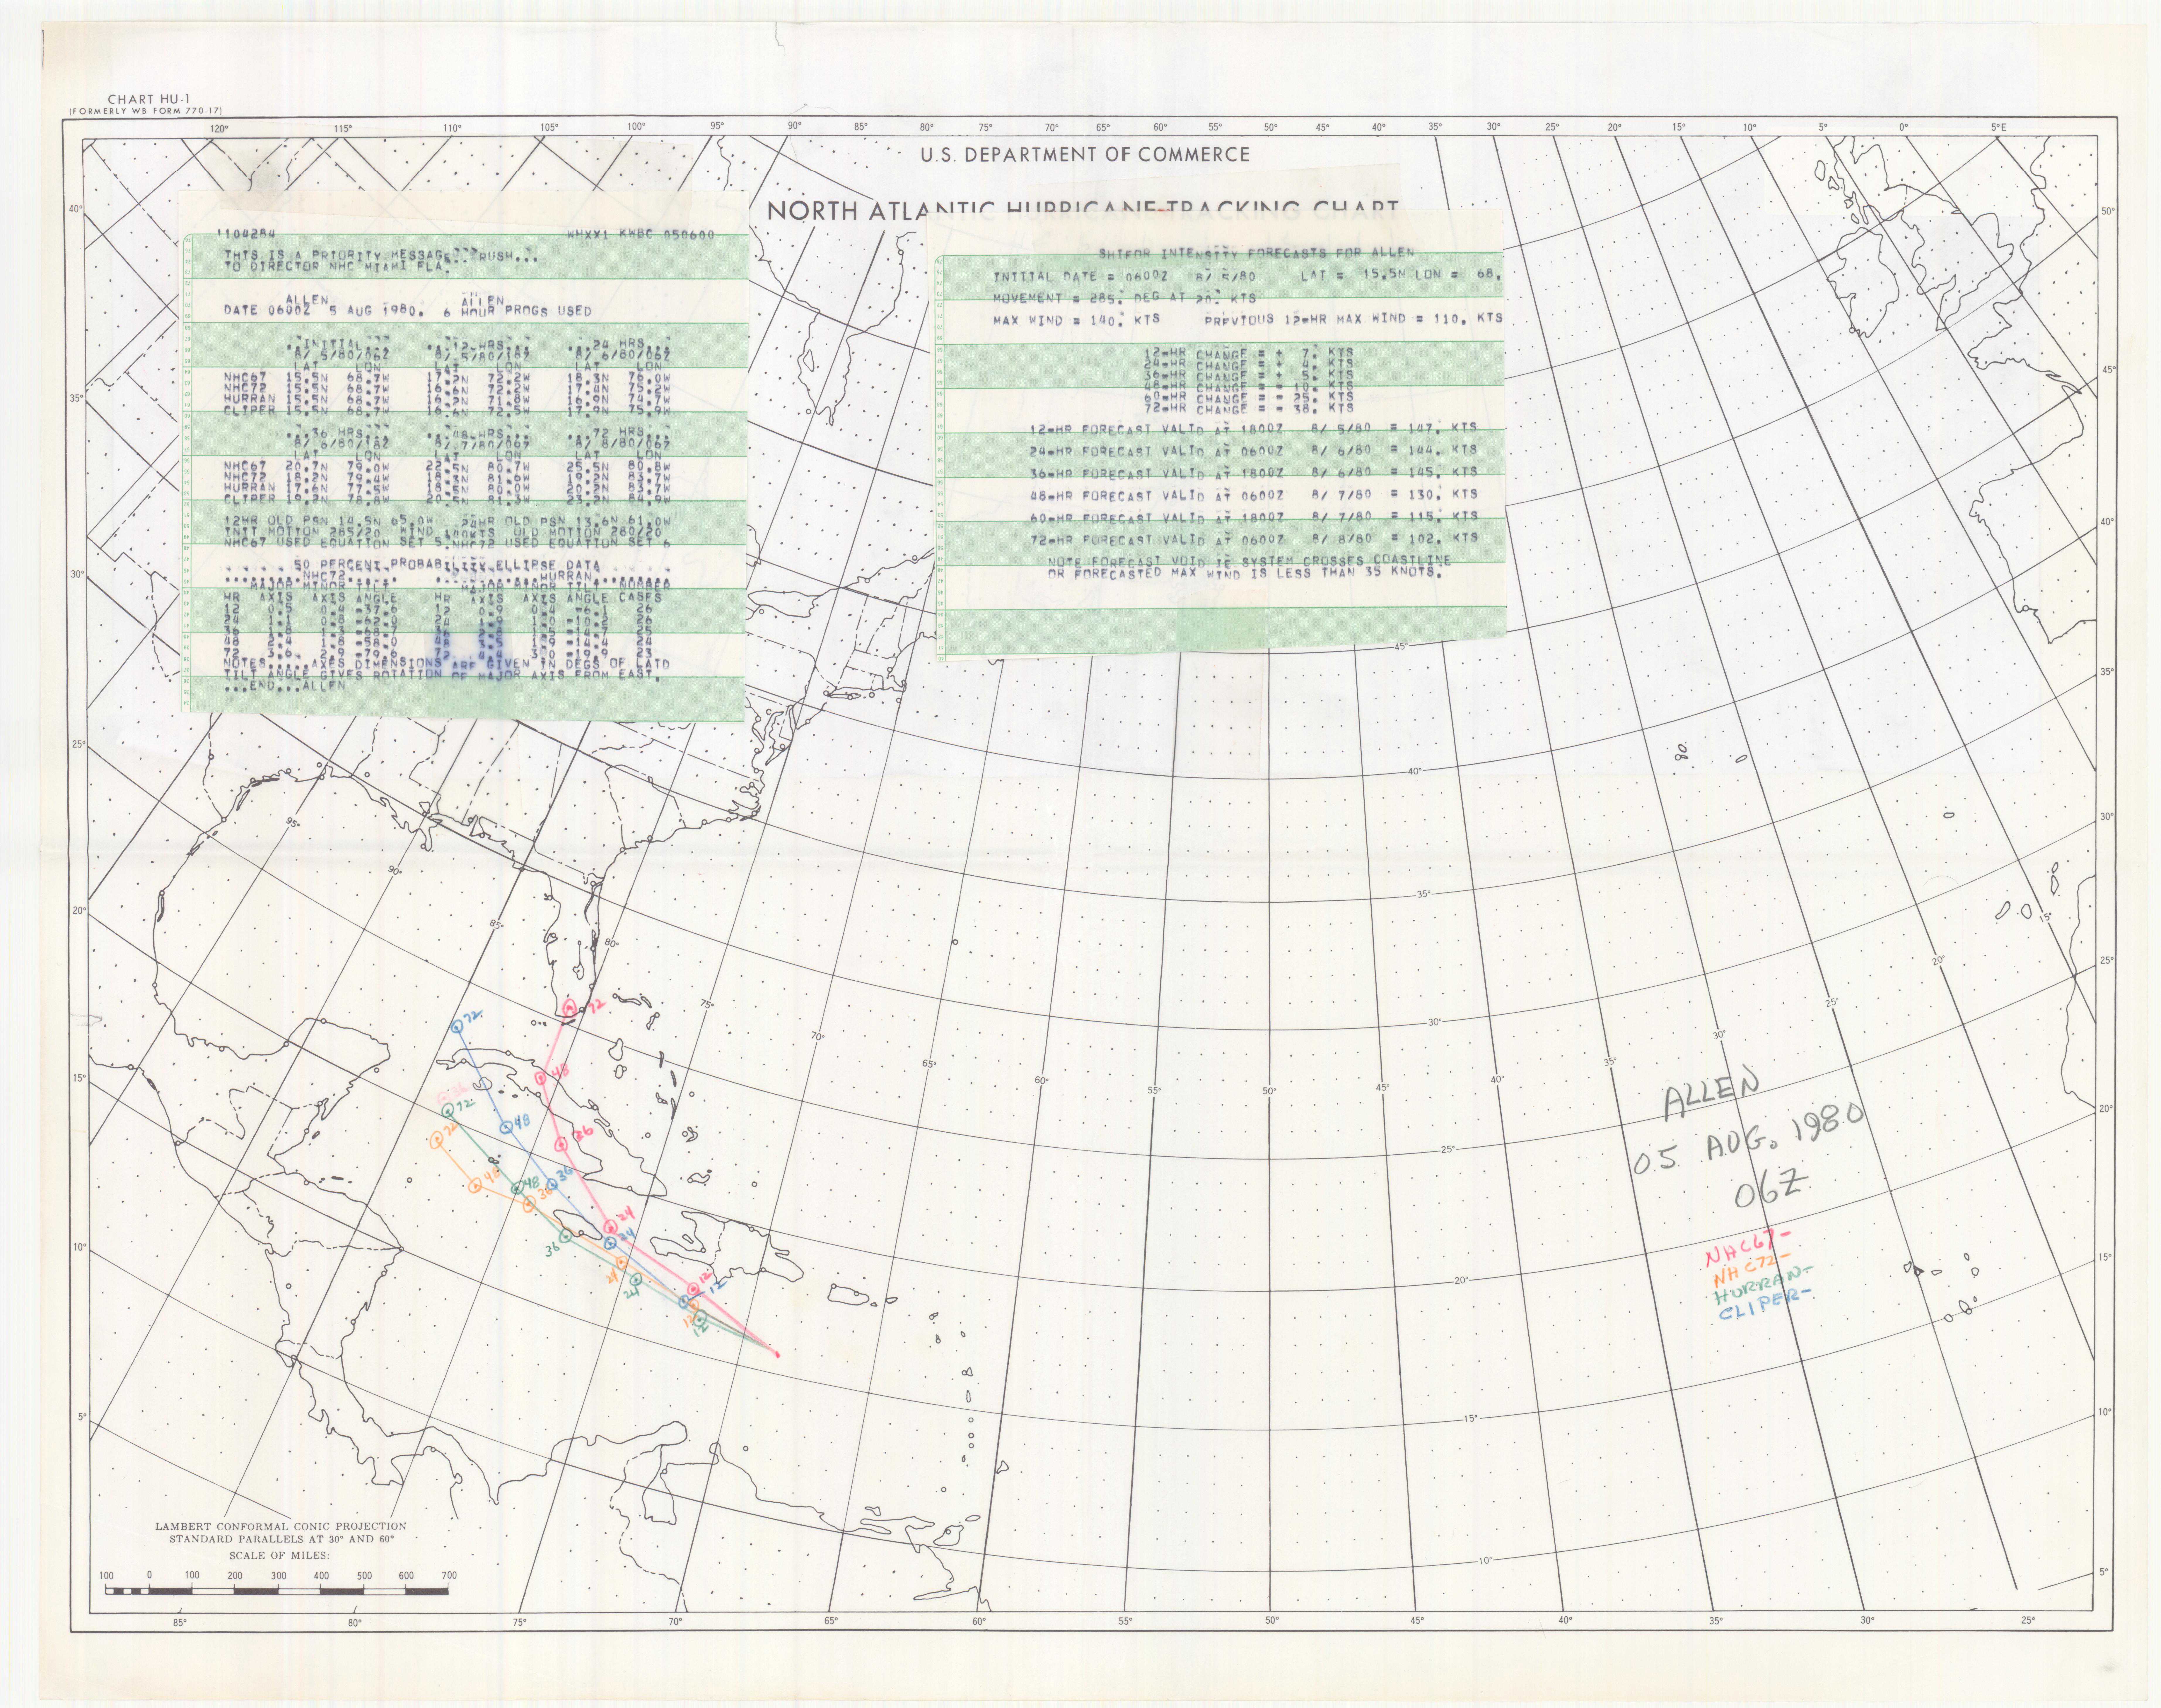Screen dimensions: 2161x1708
Task: Click the blue 24-hour track marker
Action: 610,1243
